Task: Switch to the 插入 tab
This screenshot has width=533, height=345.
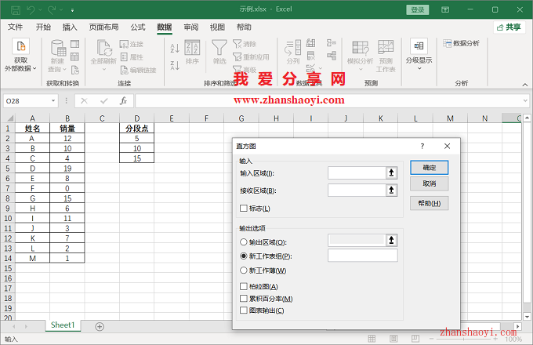Action: coord(70,27)
